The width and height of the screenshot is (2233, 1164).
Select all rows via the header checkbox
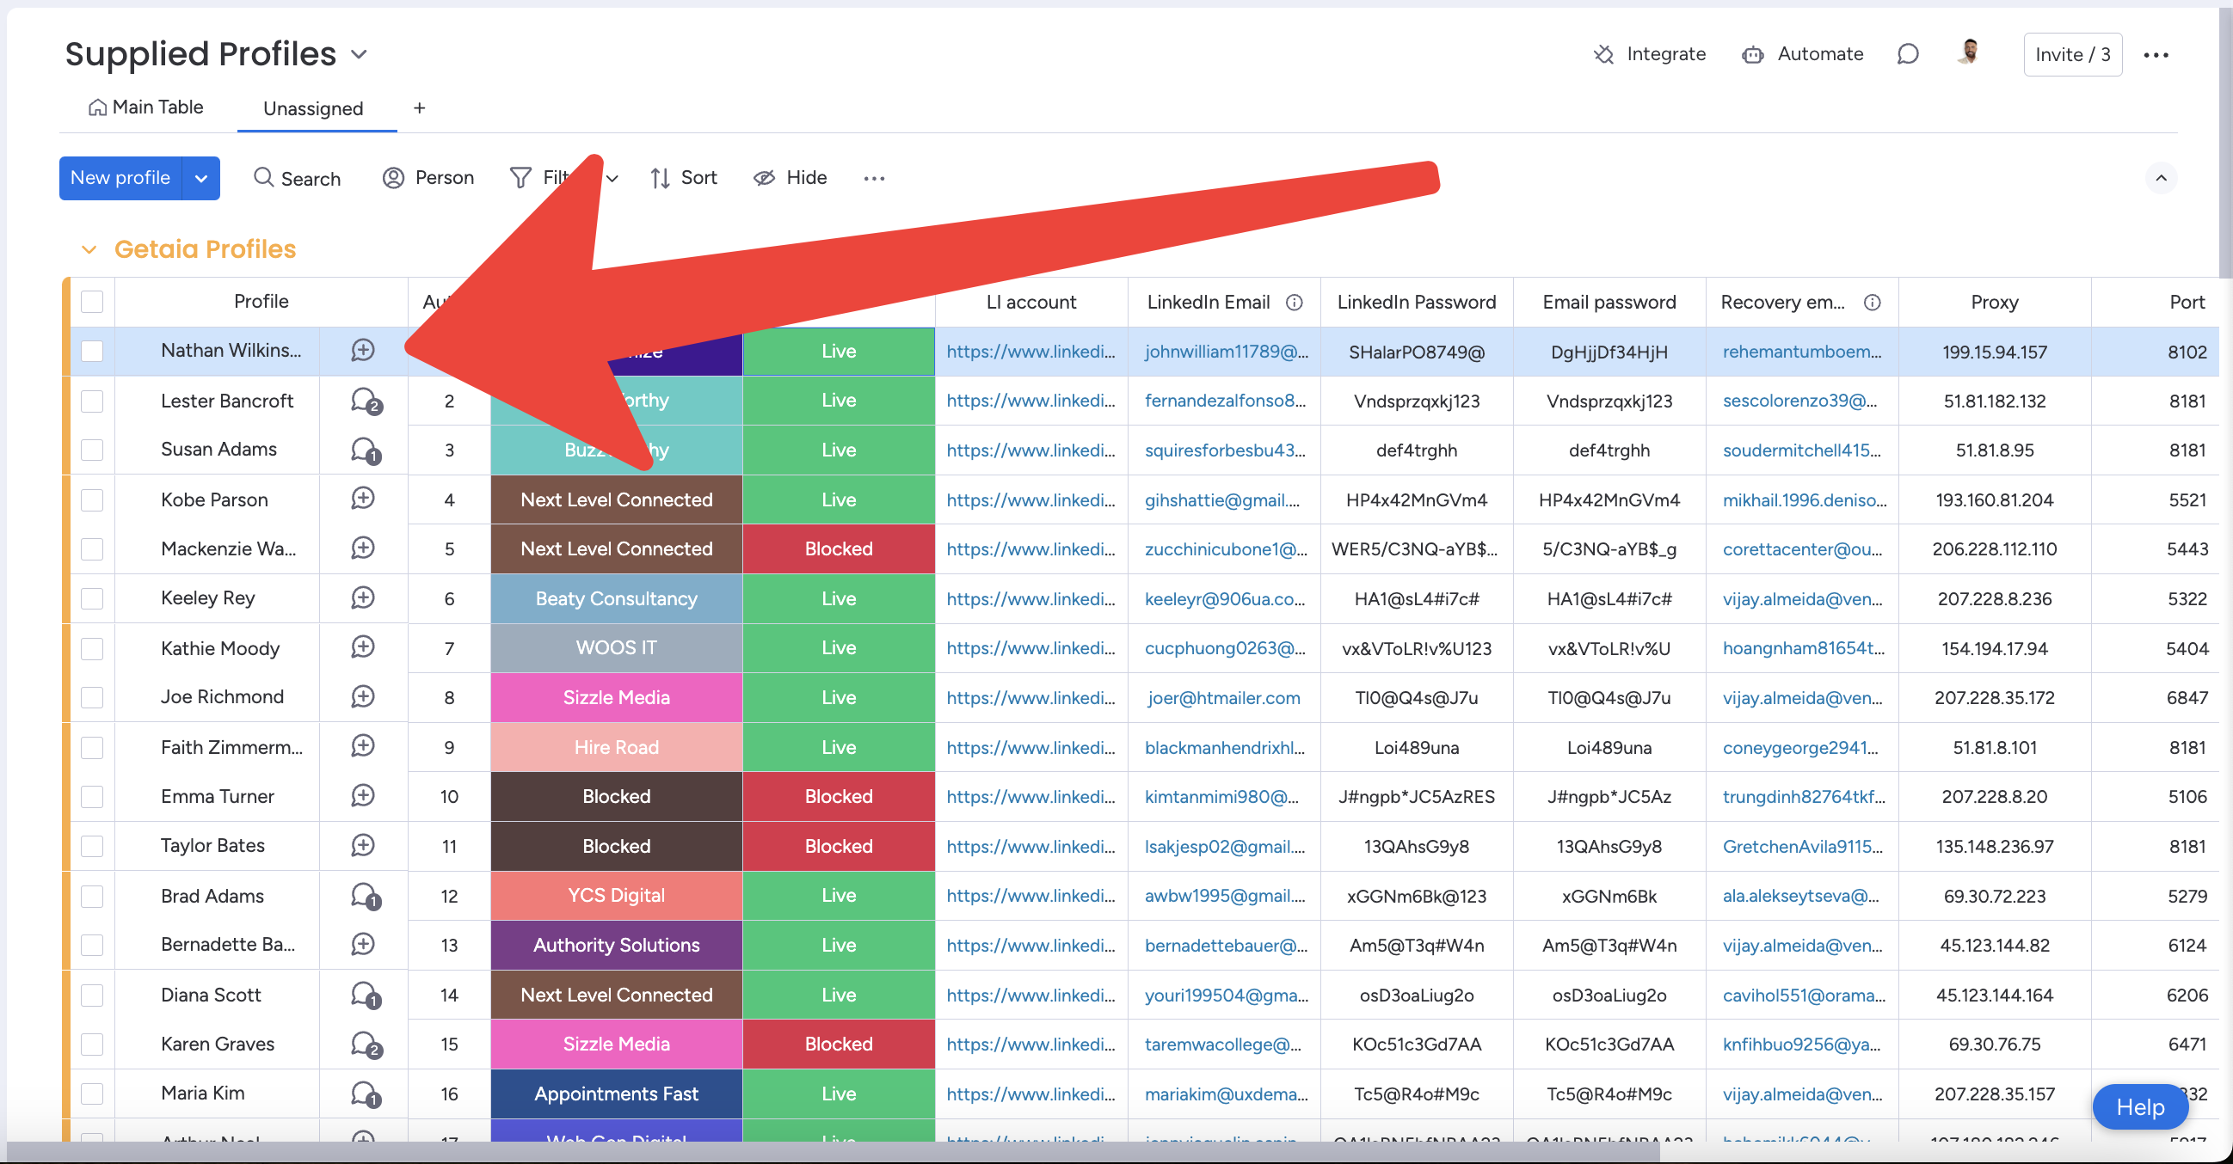pos(92,302)
